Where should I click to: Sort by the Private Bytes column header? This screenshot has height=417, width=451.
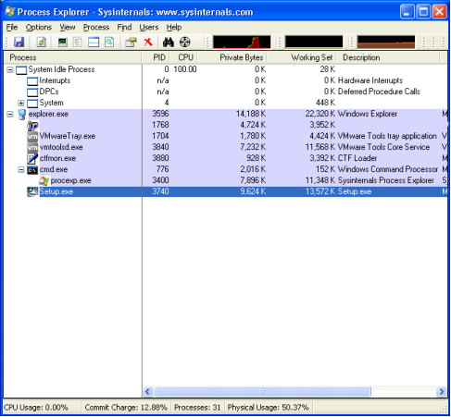click(232, 57)
